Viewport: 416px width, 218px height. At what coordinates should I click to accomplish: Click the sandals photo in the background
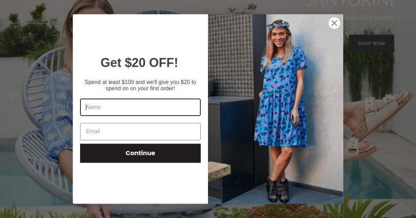pos(378,125)
